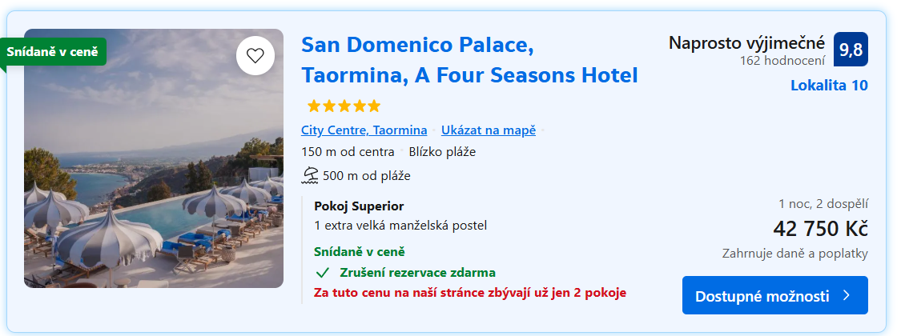
Task: Click the 162 hodnocení review count
Action: (782, 60)
